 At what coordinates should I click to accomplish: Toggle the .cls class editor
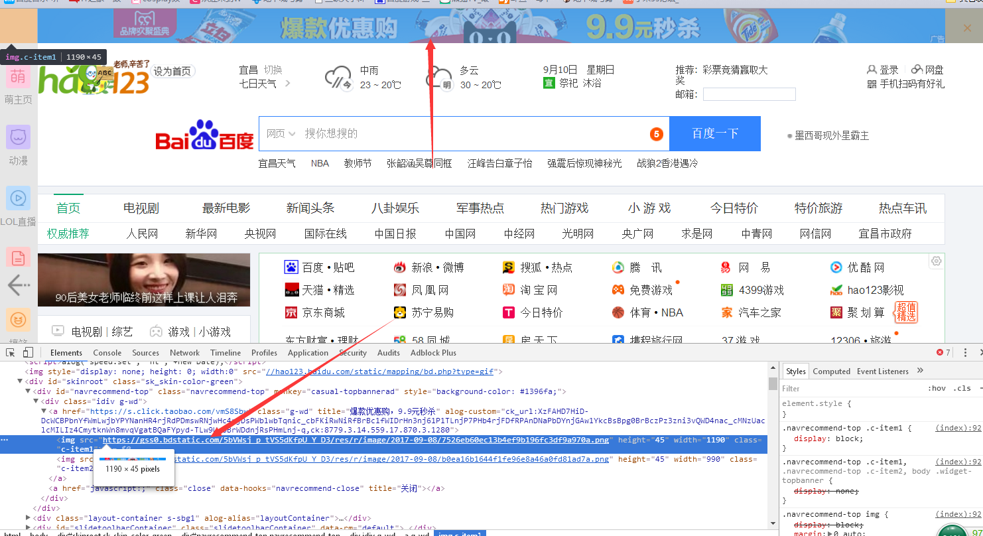click(962, 388)
